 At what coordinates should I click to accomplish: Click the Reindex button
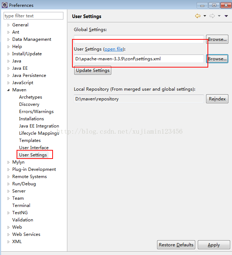217,99
